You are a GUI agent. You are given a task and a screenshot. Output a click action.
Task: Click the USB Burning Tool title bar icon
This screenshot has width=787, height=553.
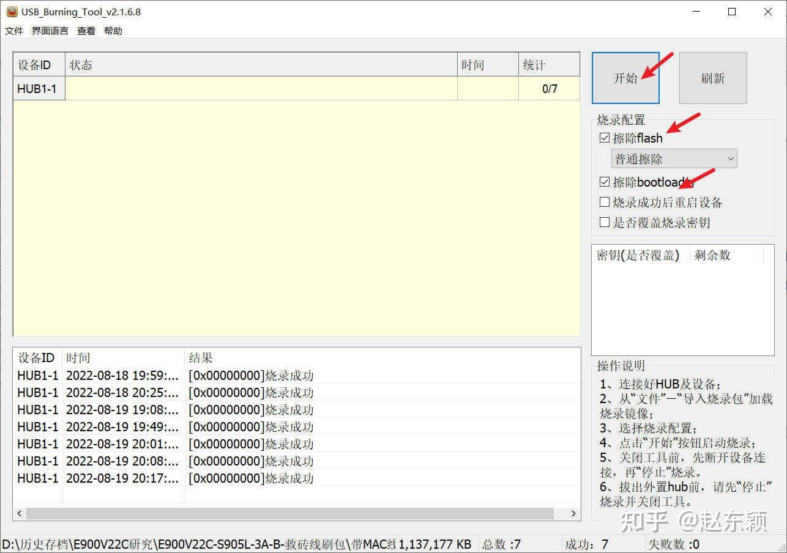click(x=12, y=11)
